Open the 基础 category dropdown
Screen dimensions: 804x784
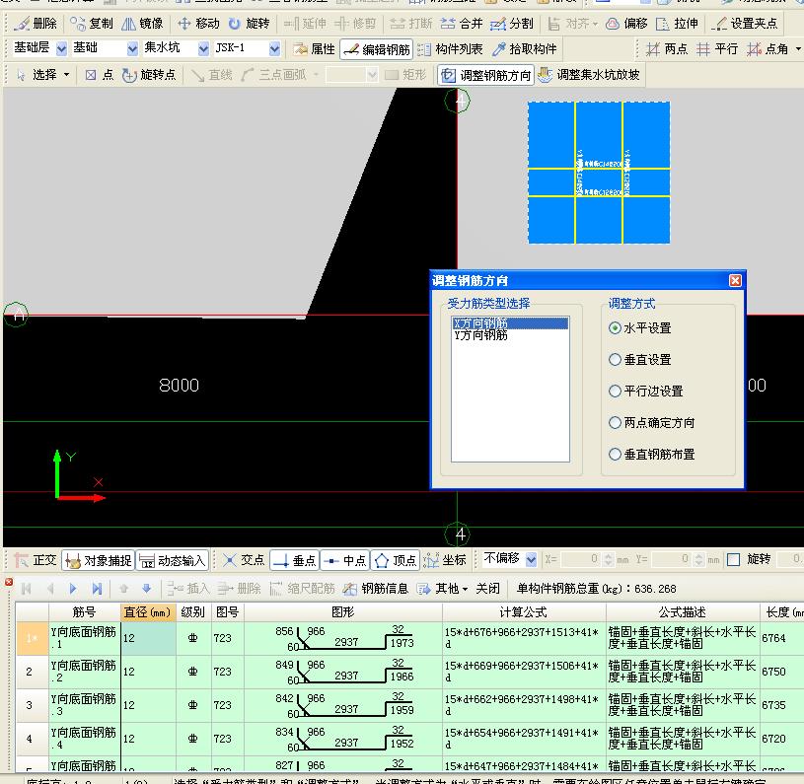[132, 48]
